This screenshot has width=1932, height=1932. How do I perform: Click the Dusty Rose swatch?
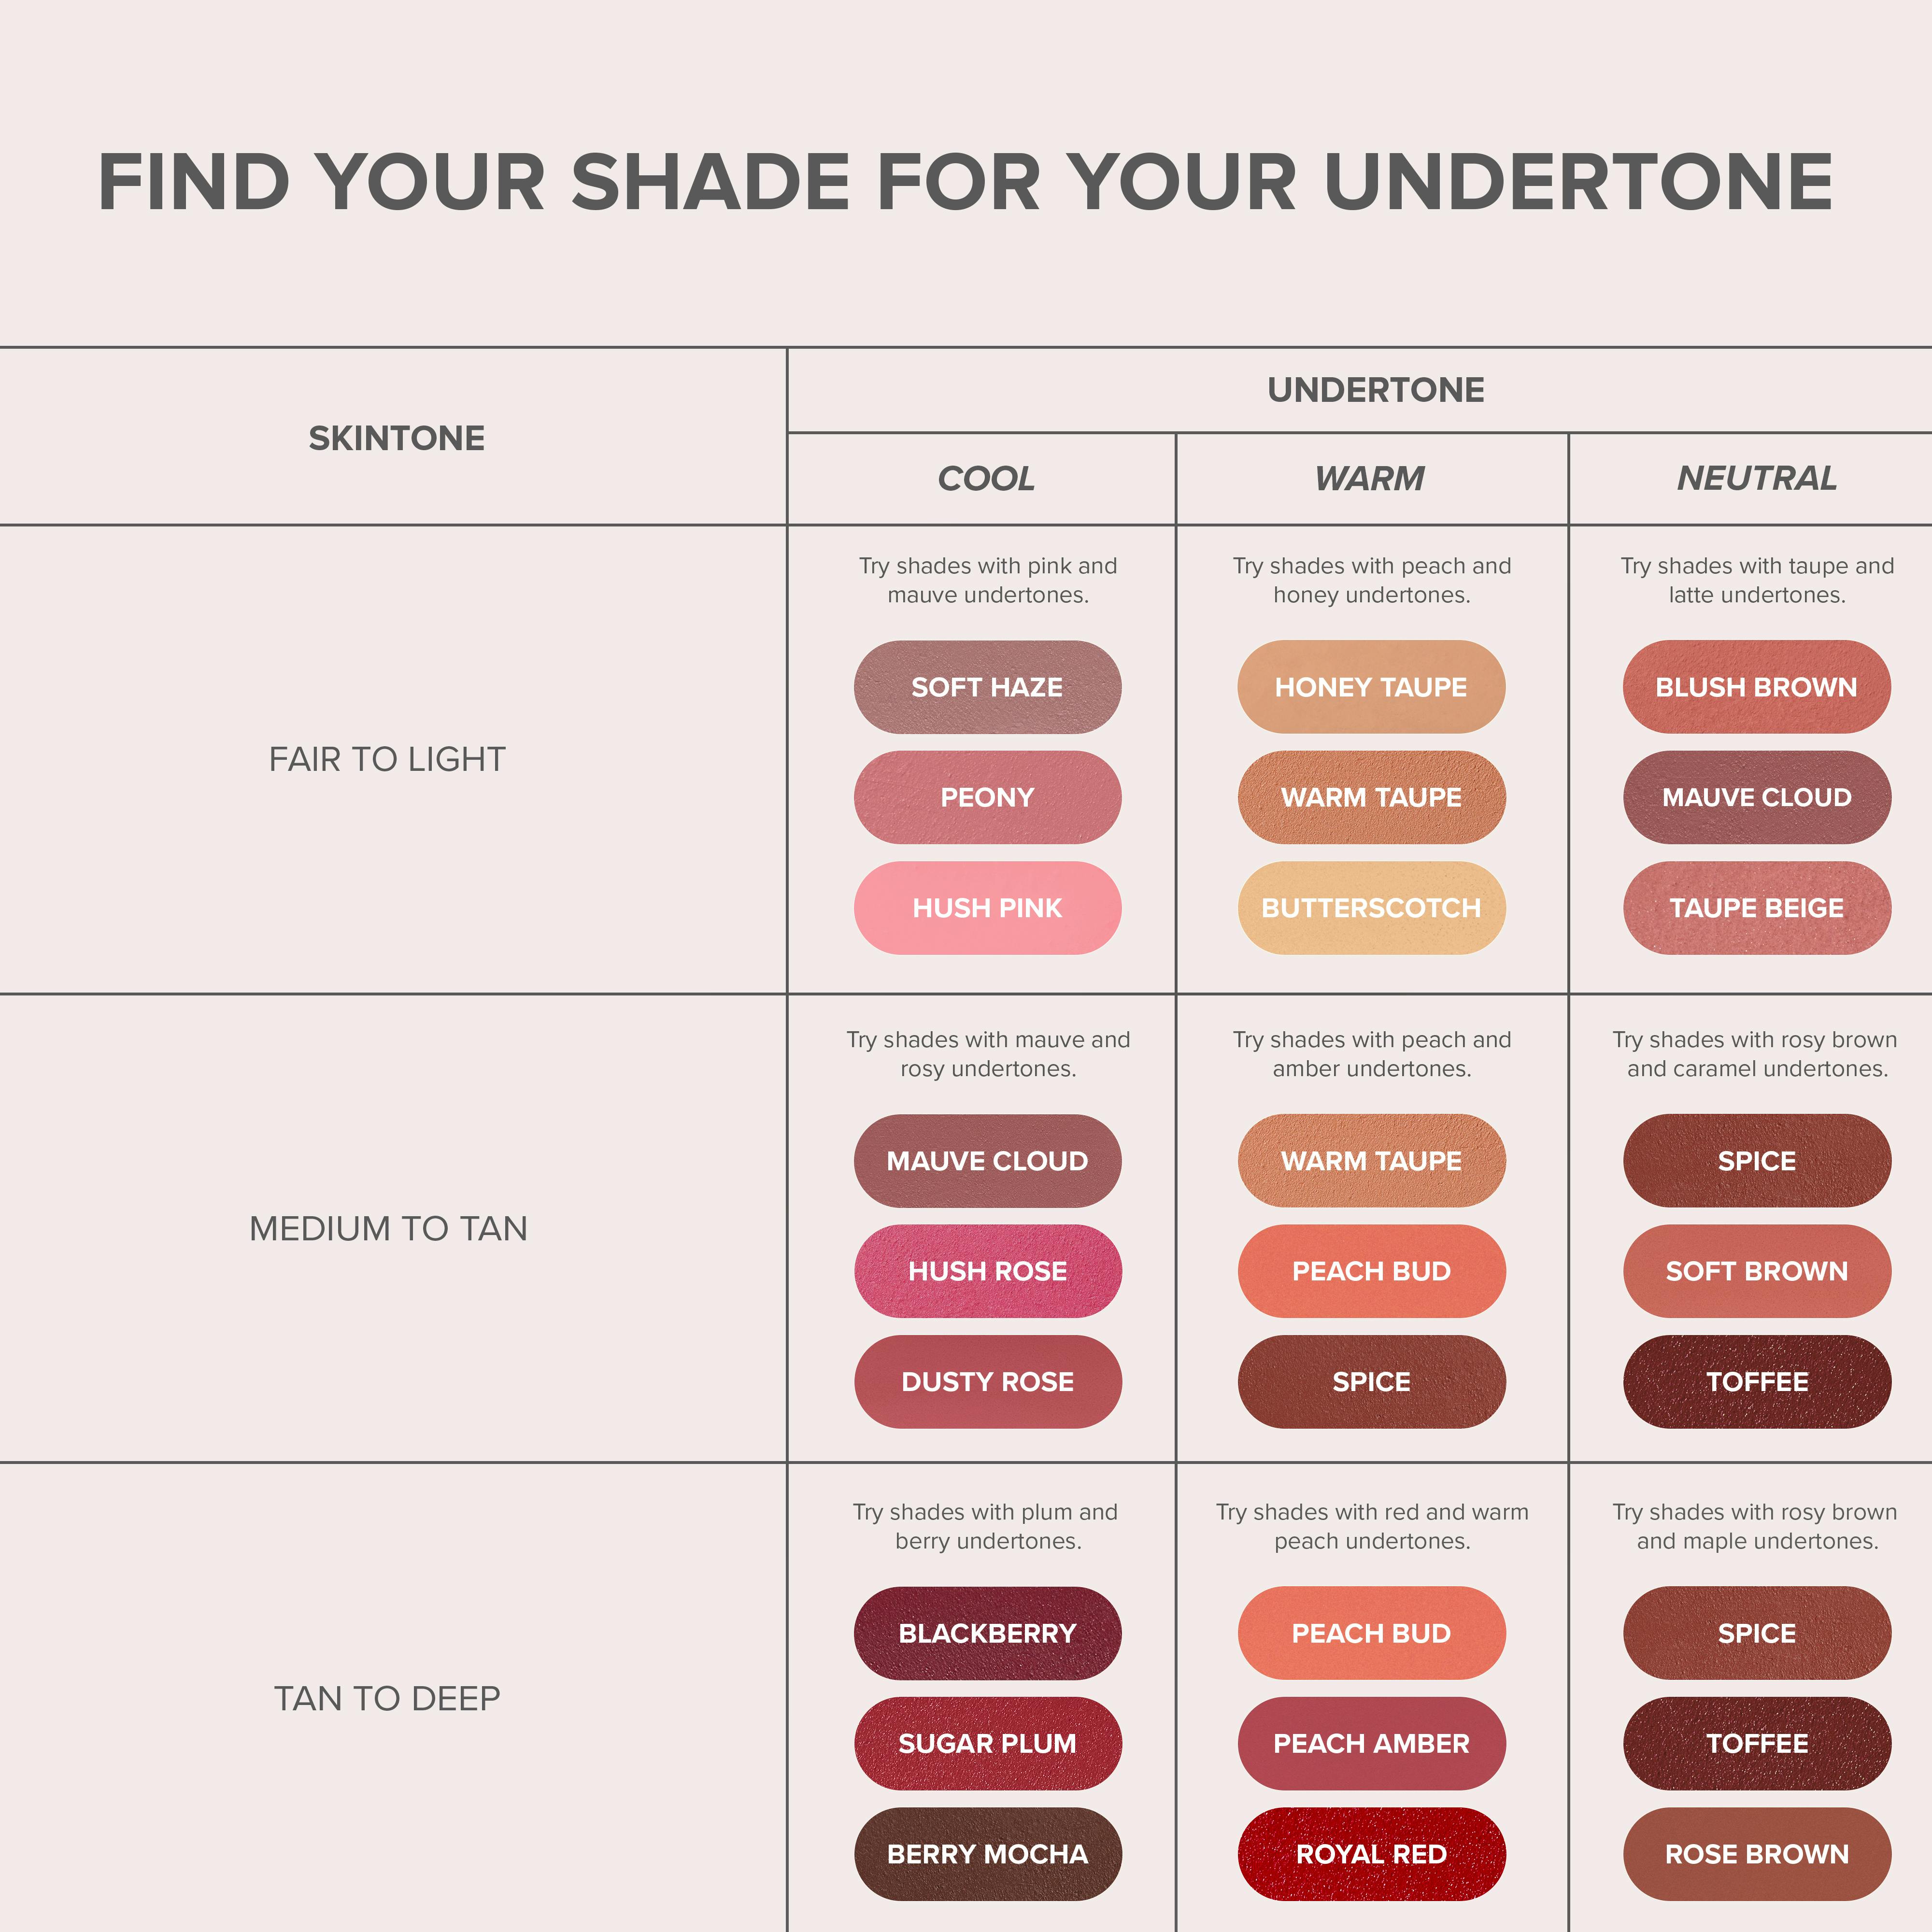pyautogui.click(x=987, y=1381)
